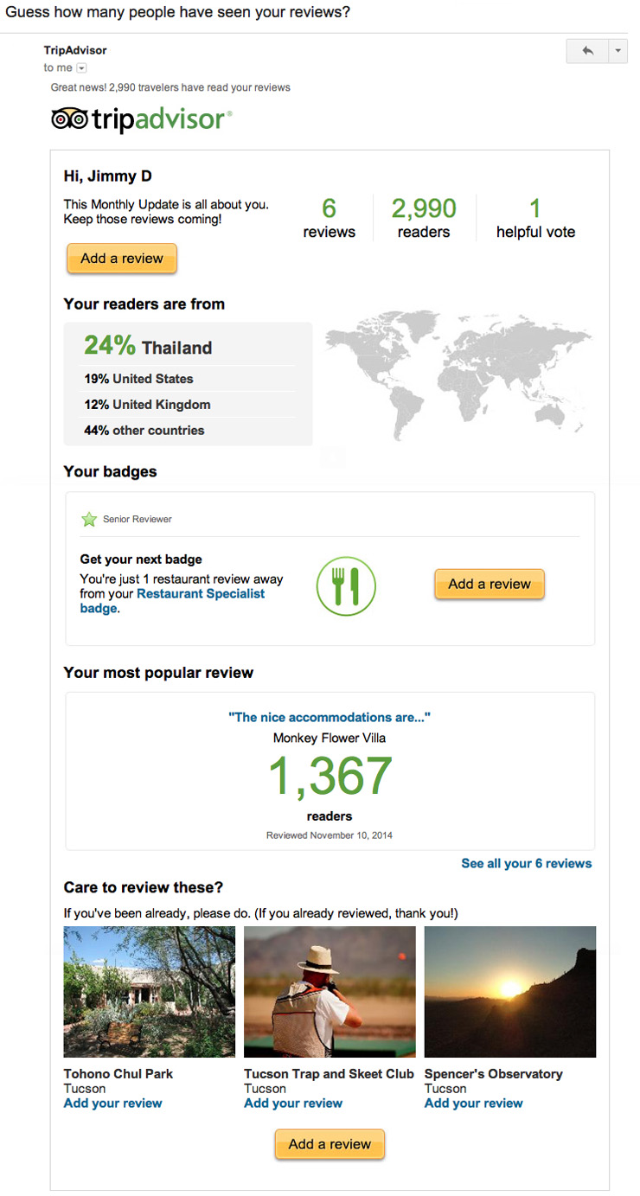Add your review for Spencer's Observatory

(474, 1103)
